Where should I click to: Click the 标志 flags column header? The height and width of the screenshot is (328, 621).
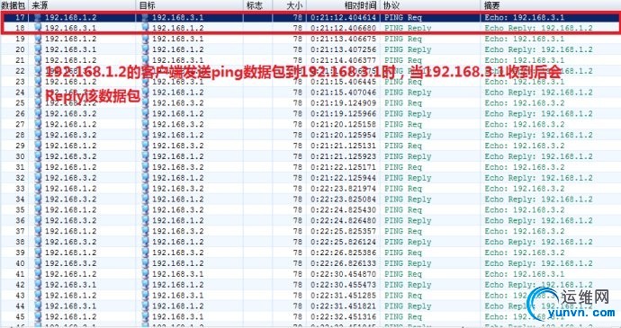point(257,5)
